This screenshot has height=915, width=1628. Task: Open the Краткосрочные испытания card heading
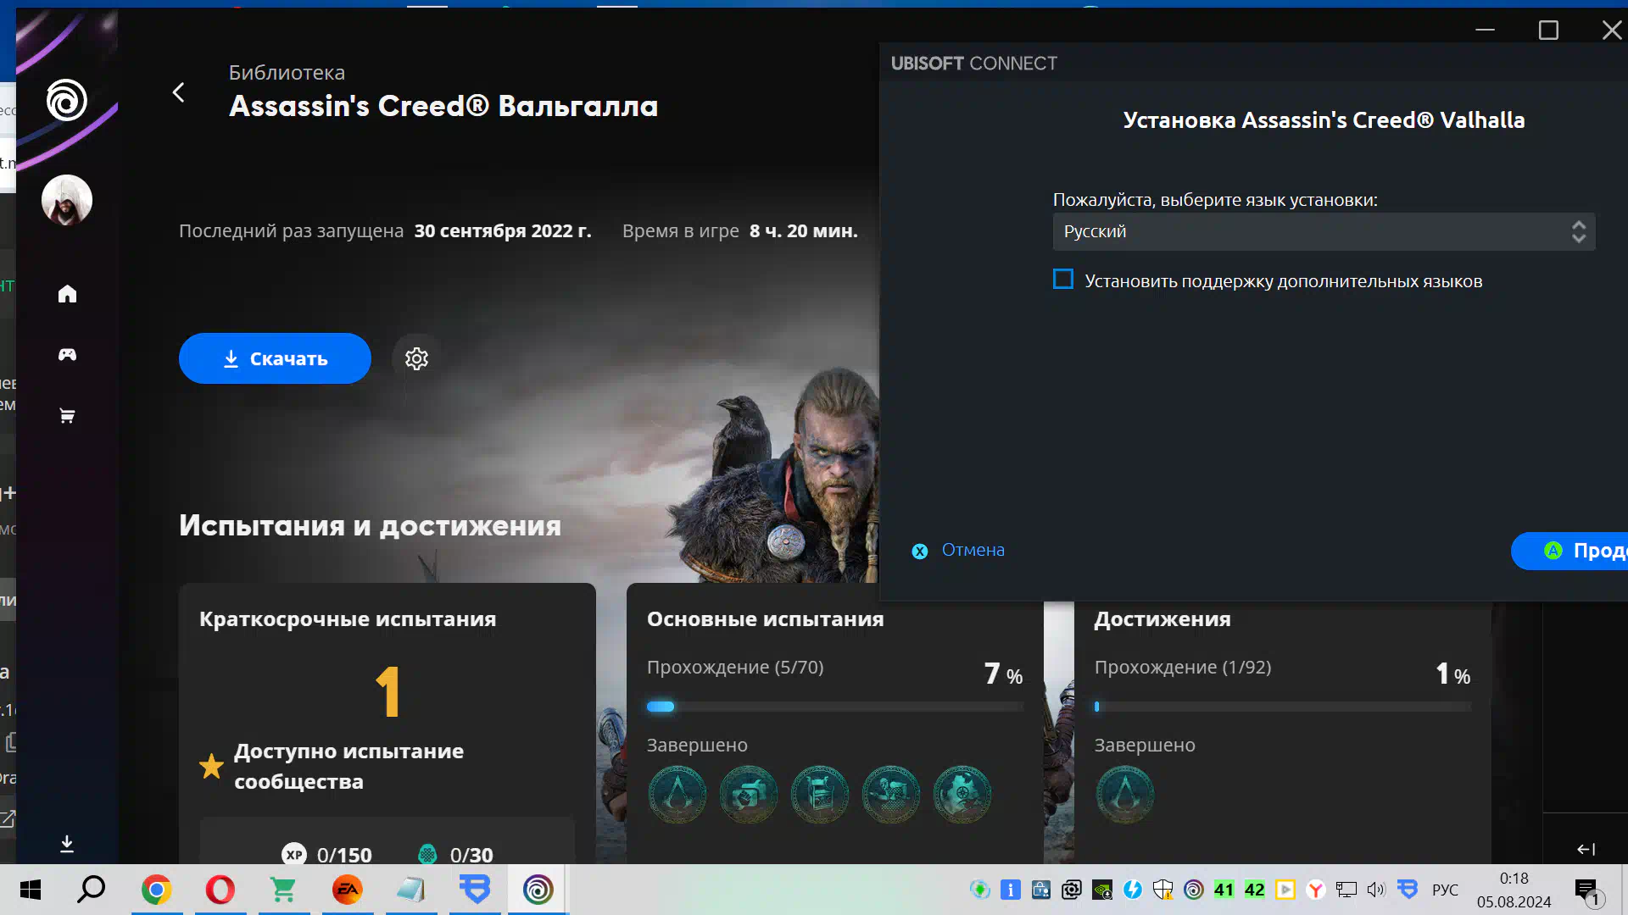348,619
